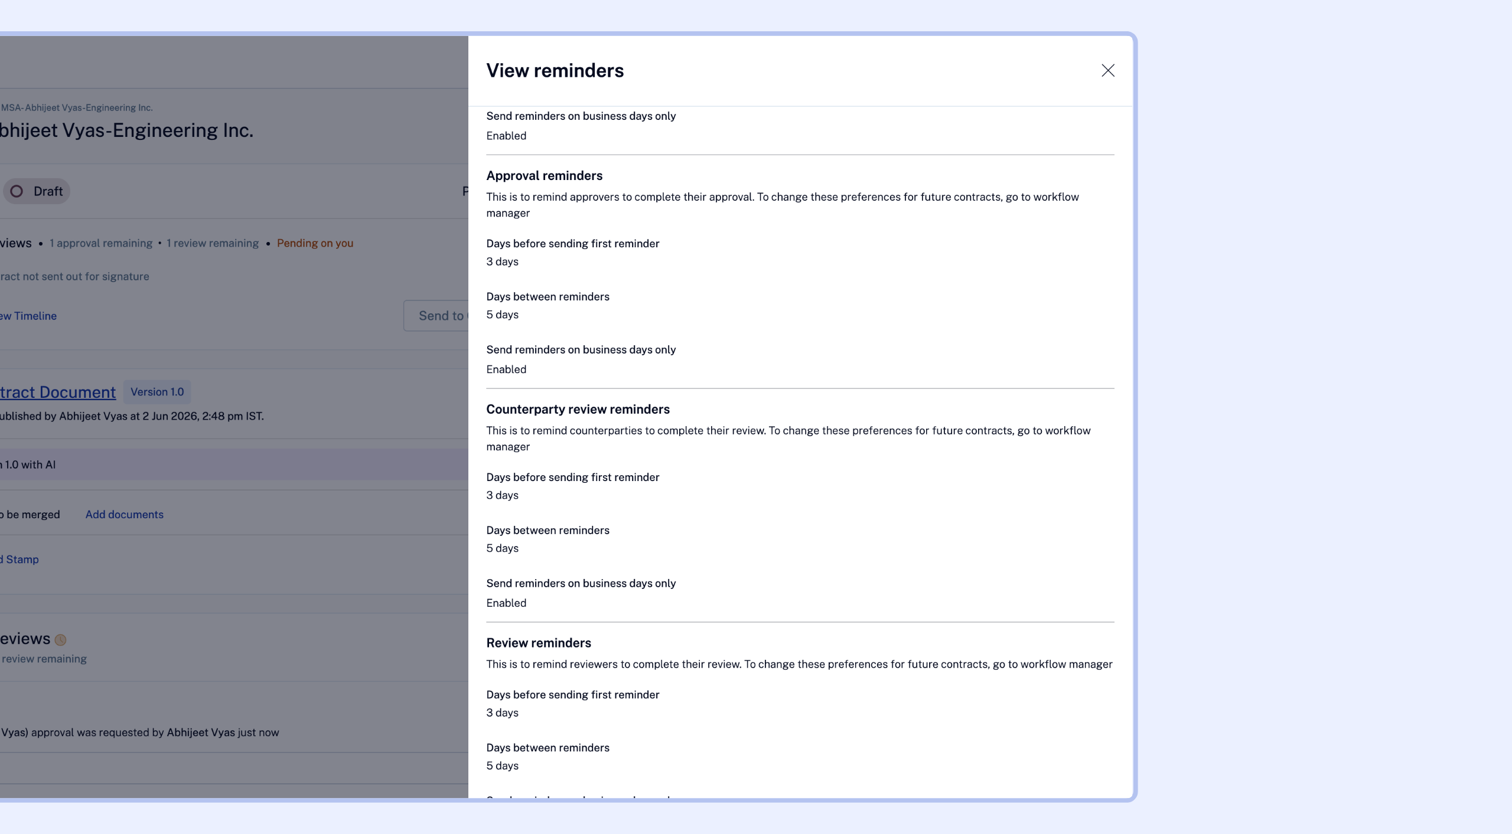Click the 'with AI' highlighted banner row
Image resolution: width=1512 pixels, height=834 pixels.
click(234, 465)
